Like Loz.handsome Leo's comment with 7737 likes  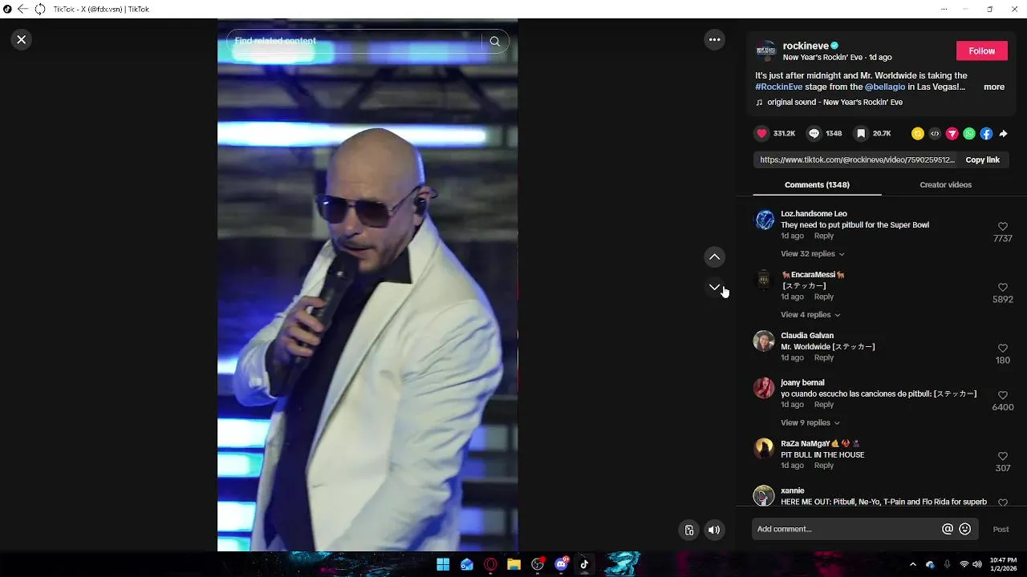point(1002,227)
